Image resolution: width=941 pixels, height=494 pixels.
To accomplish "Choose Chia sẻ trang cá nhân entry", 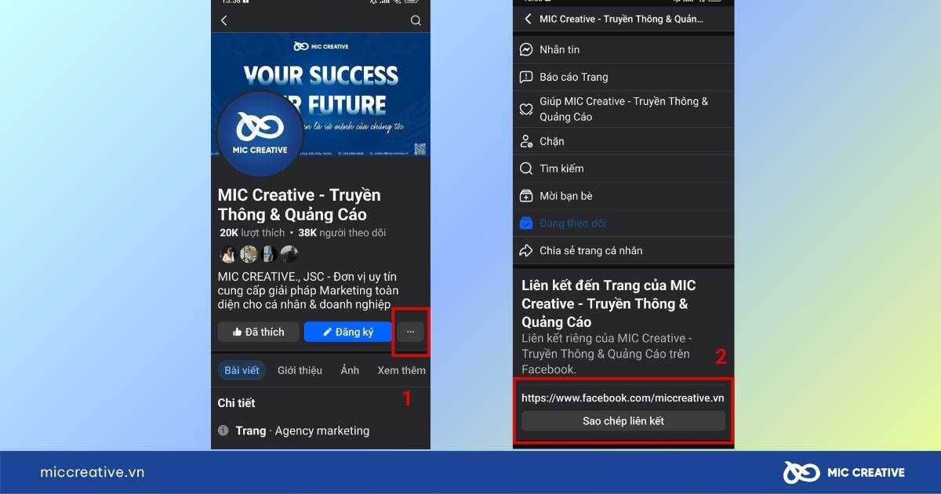I will 623,251.
